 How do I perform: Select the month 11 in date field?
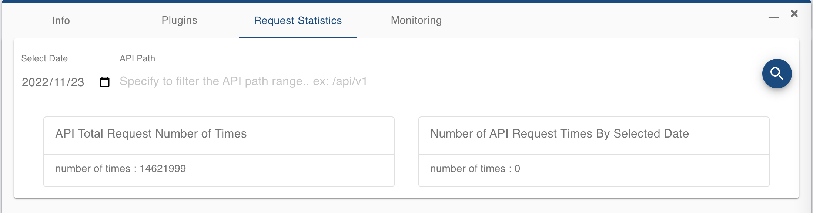57,82
